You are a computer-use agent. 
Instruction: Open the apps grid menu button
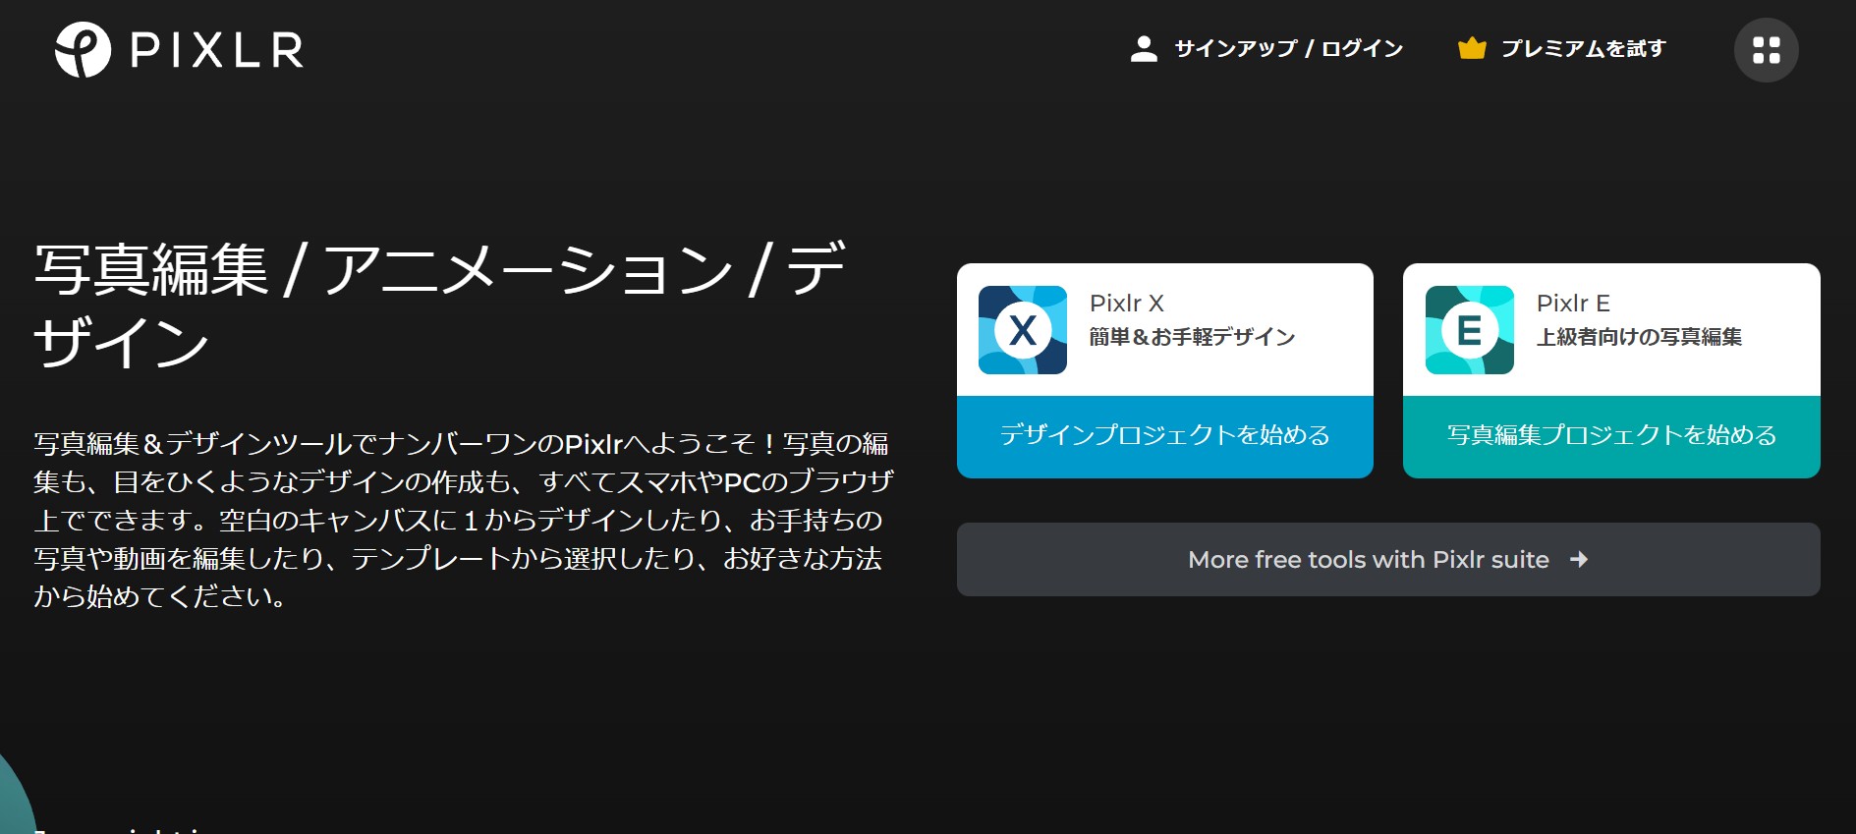1766,50
